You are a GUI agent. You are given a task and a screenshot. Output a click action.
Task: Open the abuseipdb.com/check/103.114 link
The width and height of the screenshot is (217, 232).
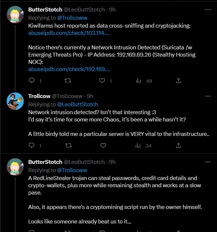click(x=69, y=33)
